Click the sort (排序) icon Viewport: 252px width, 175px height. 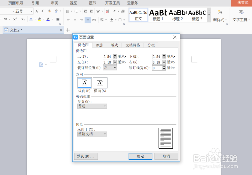pos(107,12)
